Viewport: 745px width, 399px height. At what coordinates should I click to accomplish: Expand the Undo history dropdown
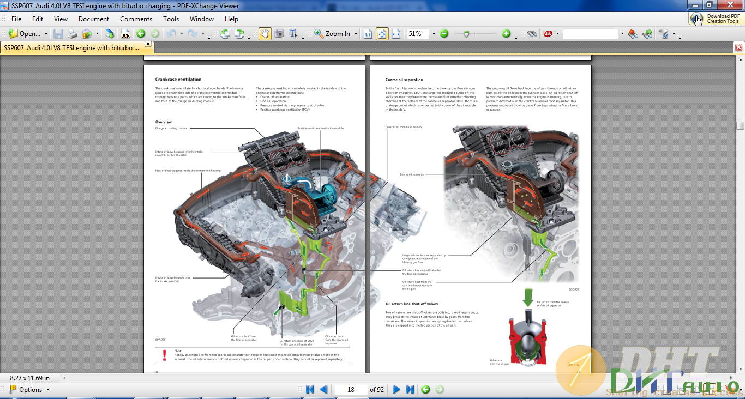point(181,34)
